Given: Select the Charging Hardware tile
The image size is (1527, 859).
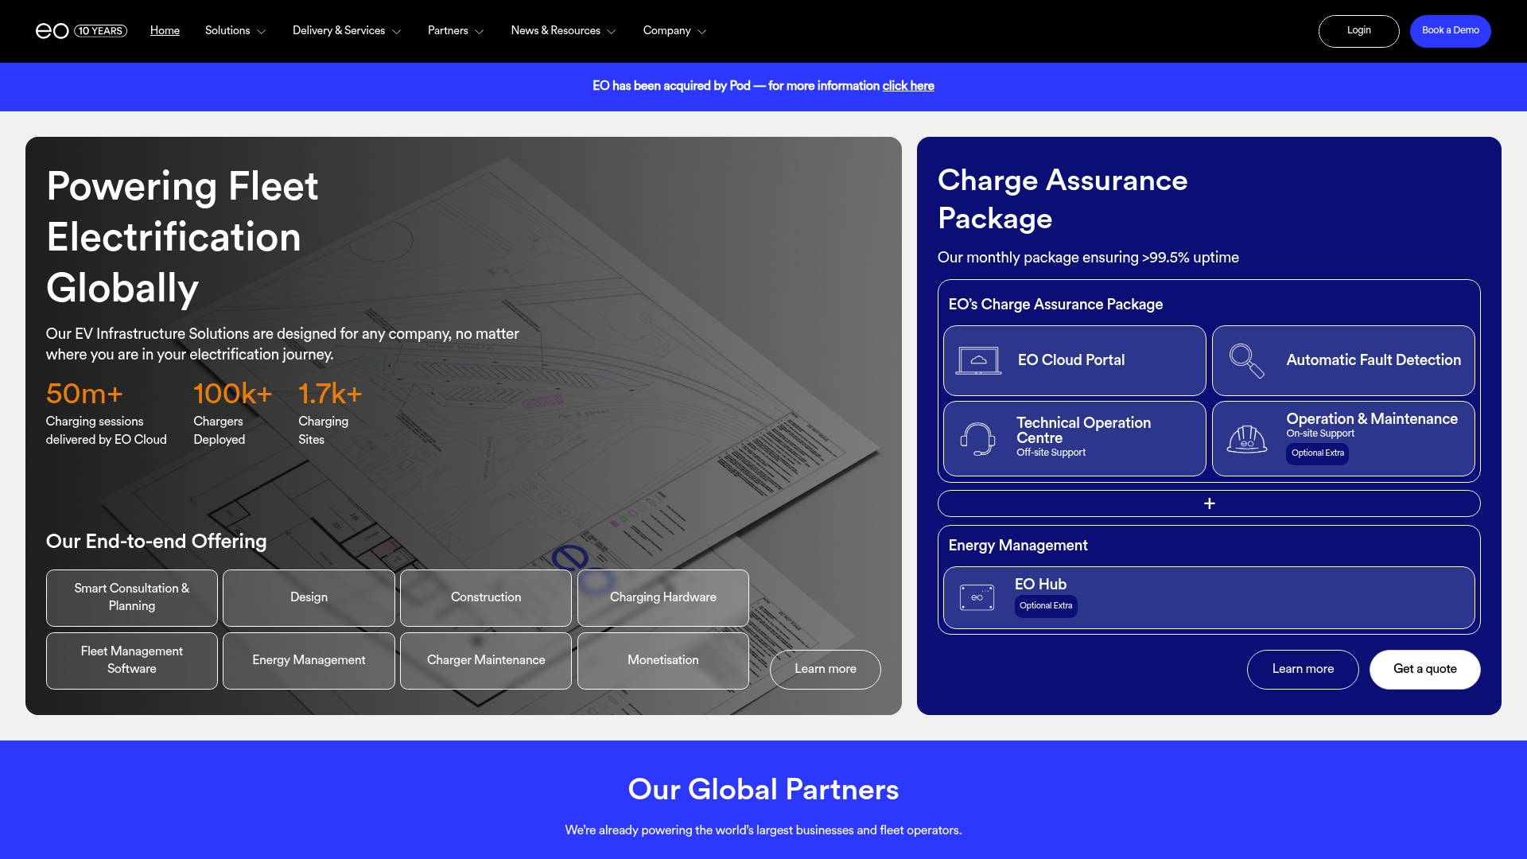Looking at the screenshot, I should tap(663, 597).
